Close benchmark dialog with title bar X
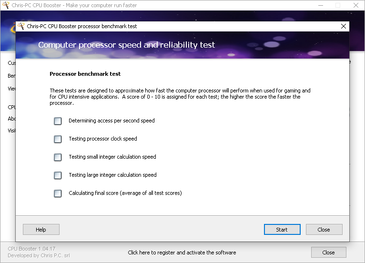The image size is (365, 263). (344, 26)
